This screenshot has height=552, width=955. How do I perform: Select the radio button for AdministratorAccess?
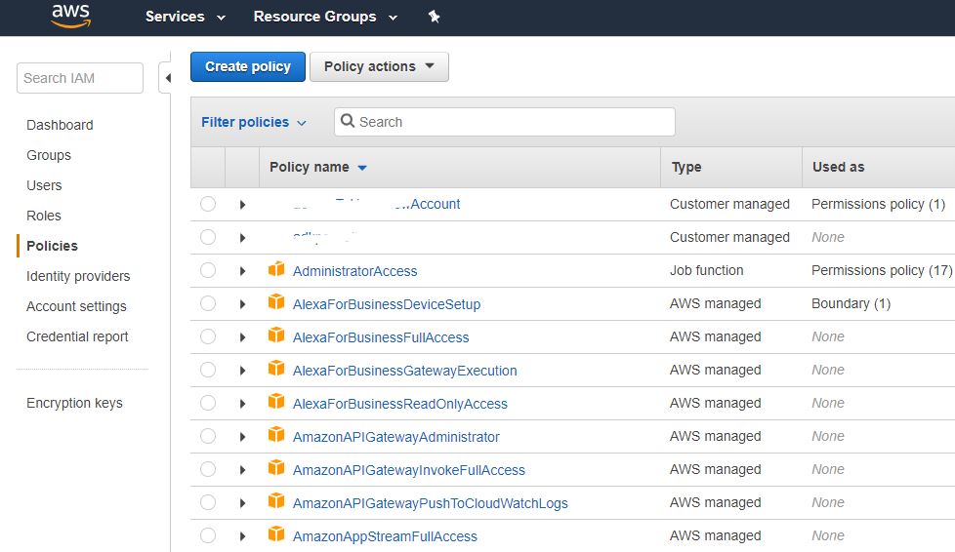pyautogui.click(x=208, y=269)
